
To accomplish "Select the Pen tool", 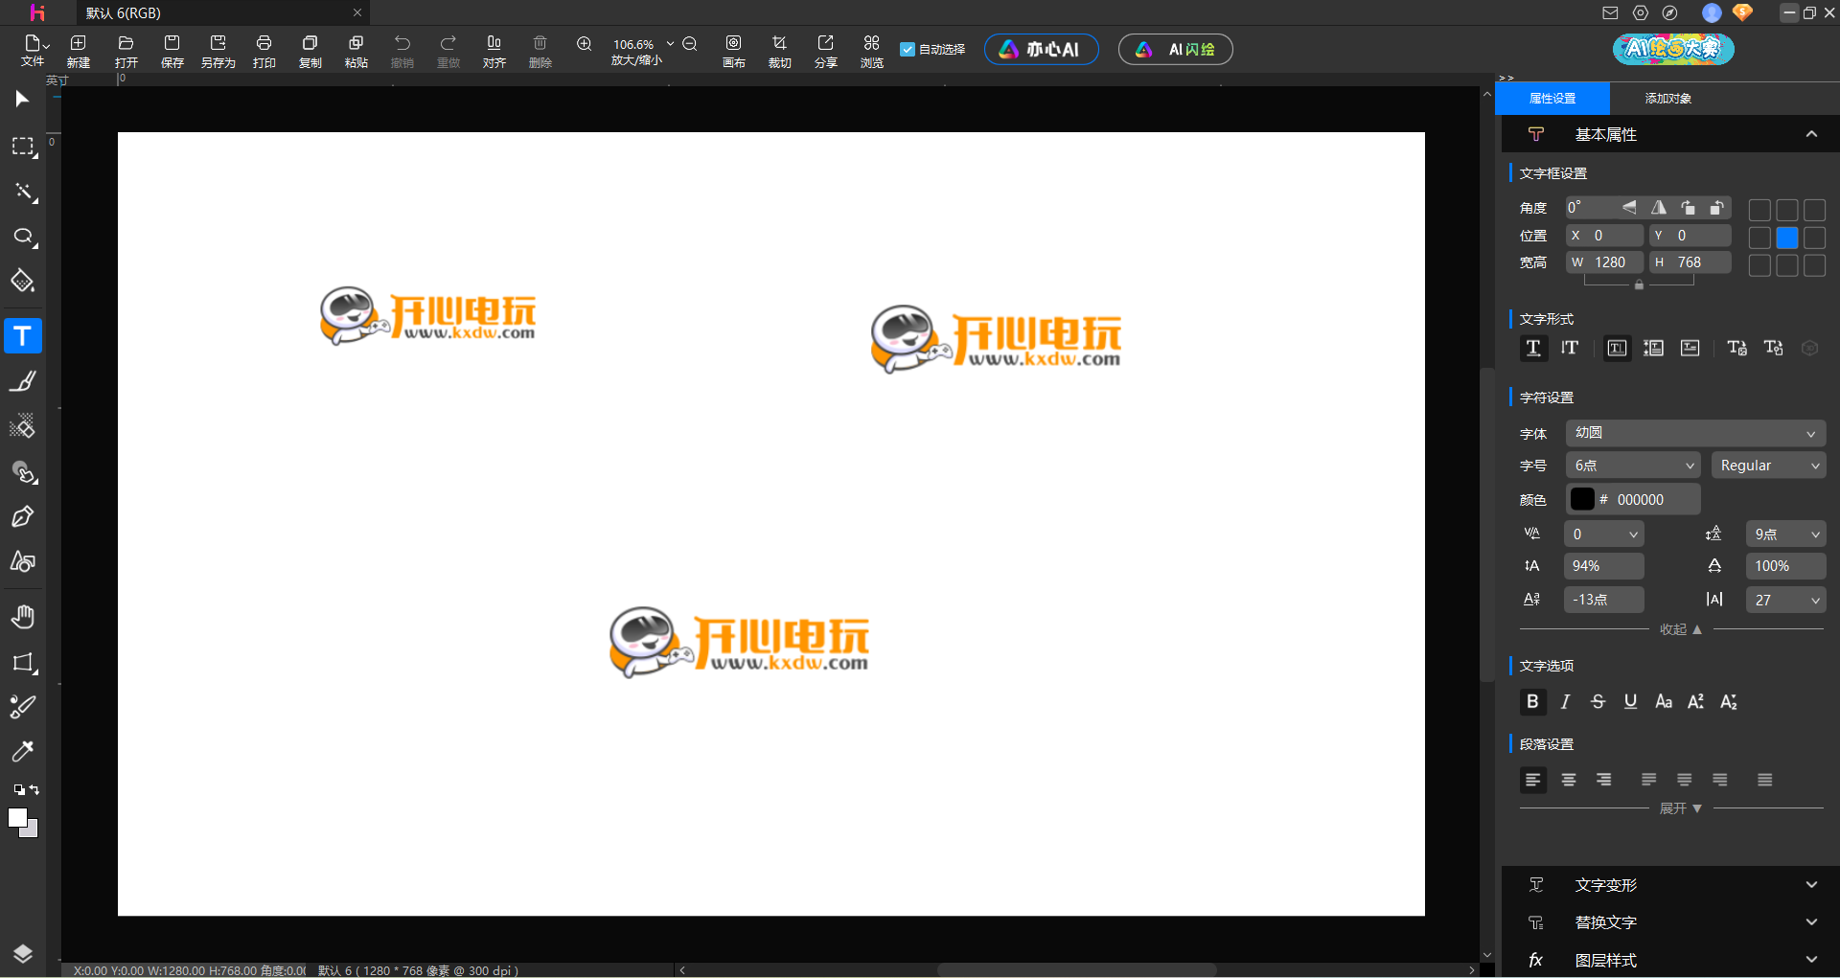I will point(23,517).
